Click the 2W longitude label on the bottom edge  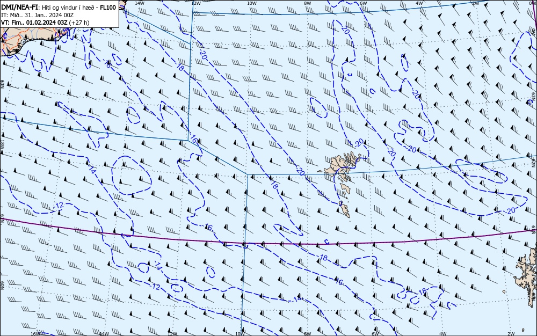511,334
